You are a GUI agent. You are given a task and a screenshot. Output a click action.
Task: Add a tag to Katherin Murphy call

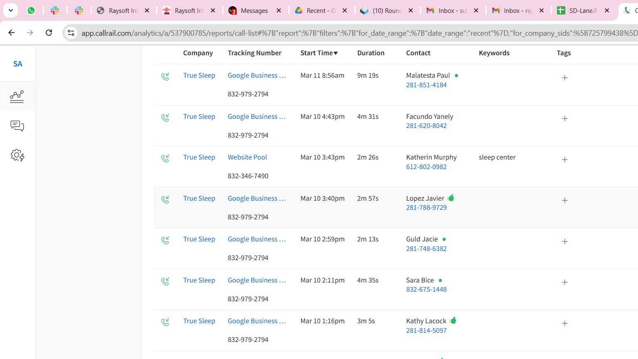click(x=564, y=160)
